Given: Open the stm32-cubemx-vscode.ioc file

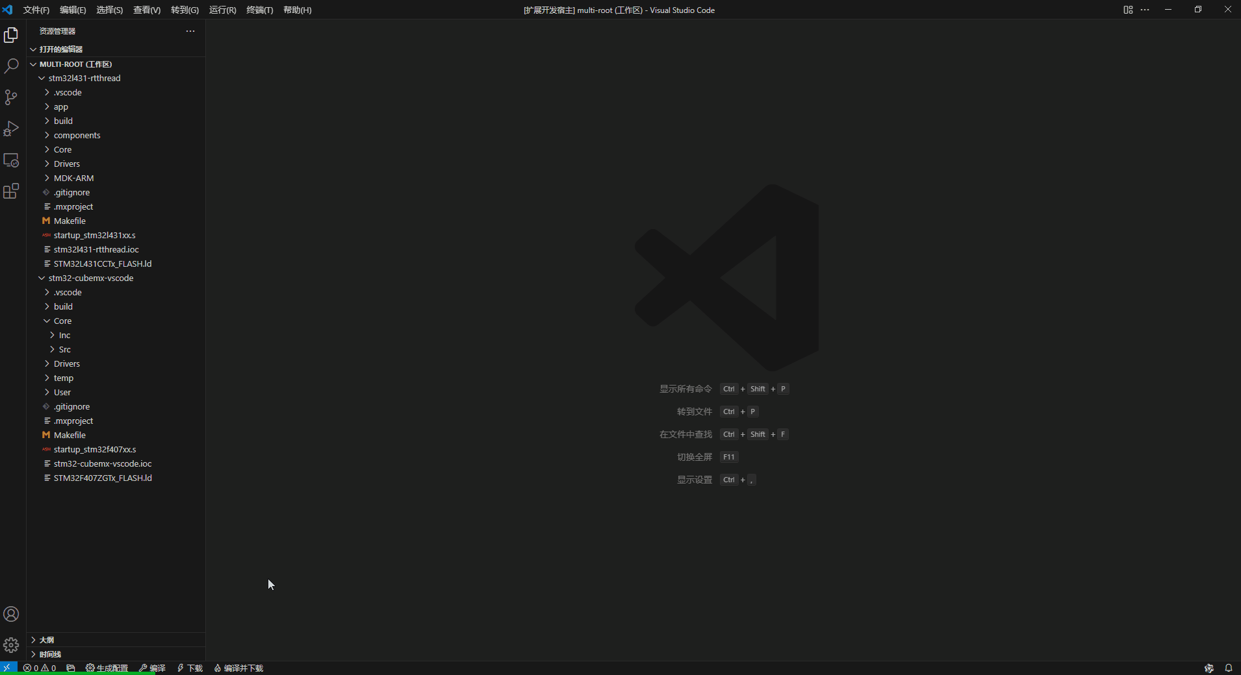Looking at the screenshot, I should 103,463.
